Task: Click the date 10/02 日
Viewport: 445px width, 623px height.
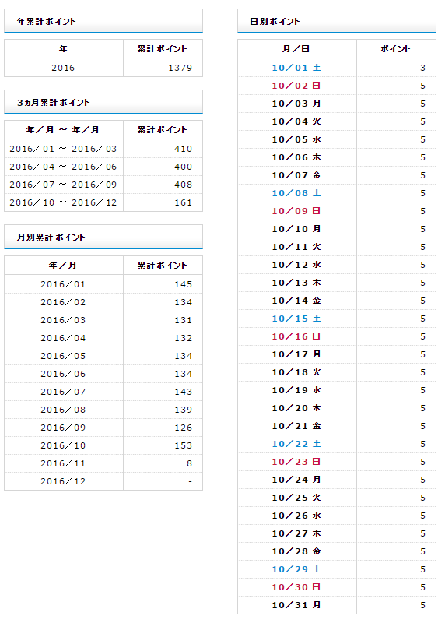Action: tap(296, 86)
